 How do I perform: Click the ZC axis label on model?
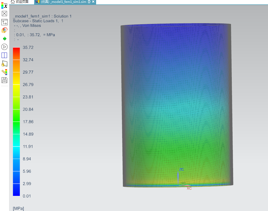click(x=182, y=169)
